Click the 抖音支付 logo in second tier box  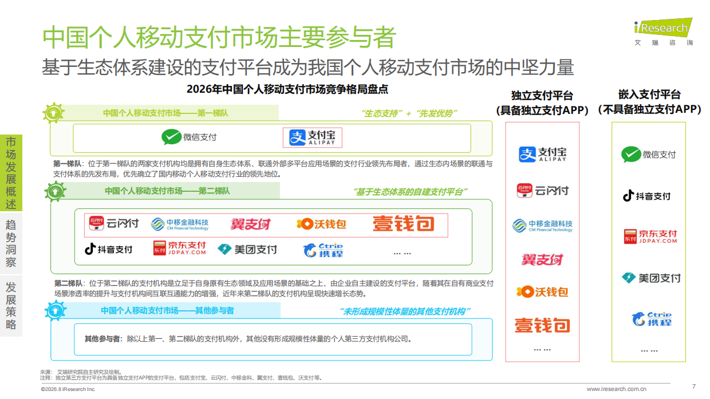coord(108,249)
